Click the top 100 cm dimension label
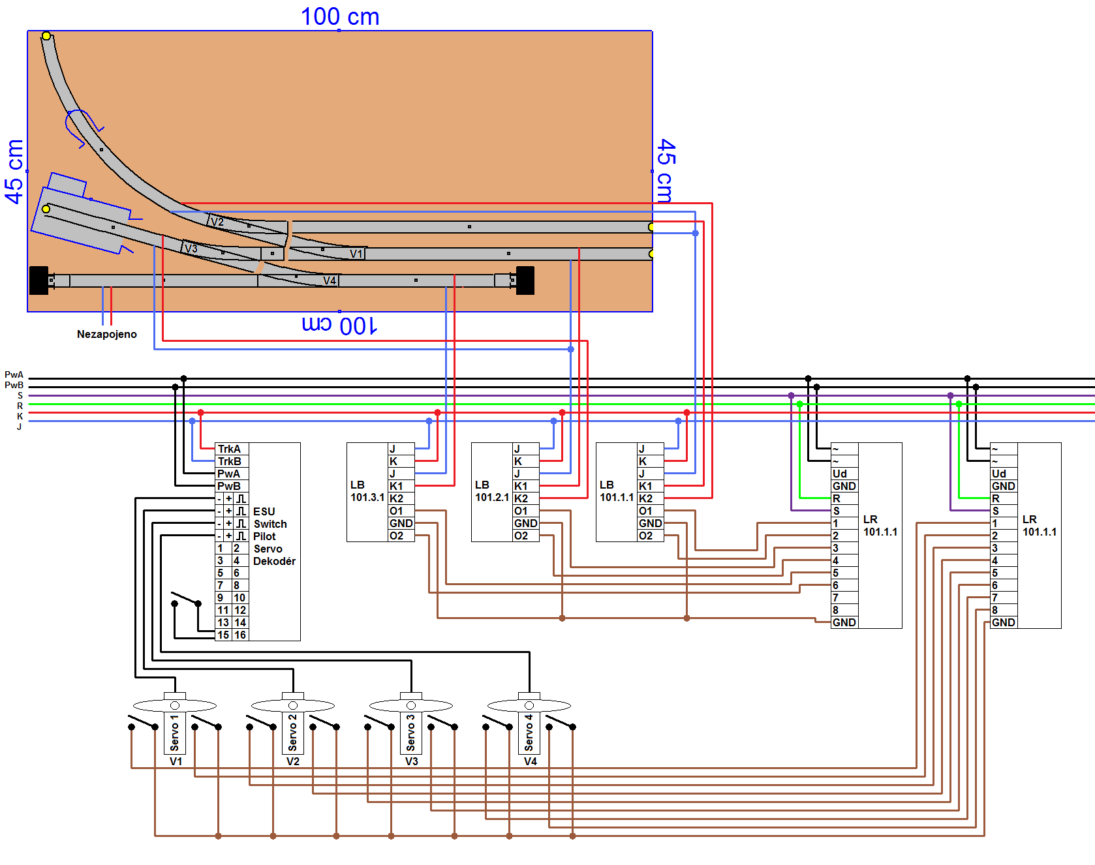Viewport: 1095px width, 865px height. click(x=340, y=16)
